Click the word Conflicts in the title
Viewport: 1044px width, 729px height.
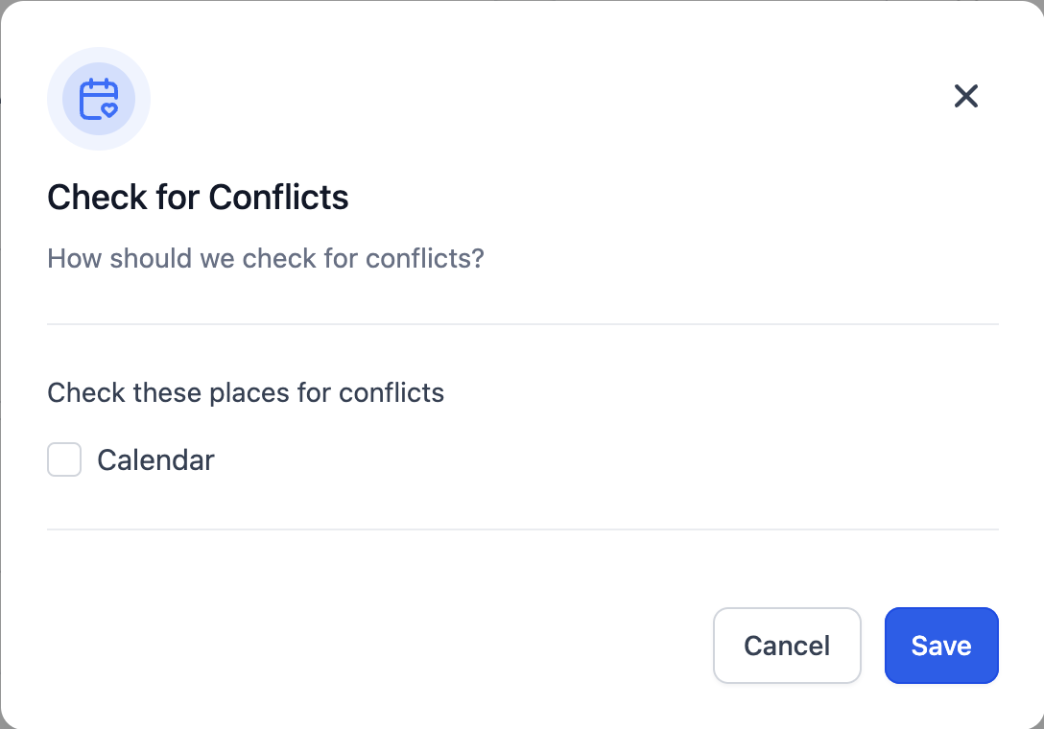pos(278,197)
